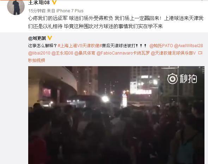Screen dimensions: 208x164
Task: Play the night street crowd video
Action: (x=116, y=115)
